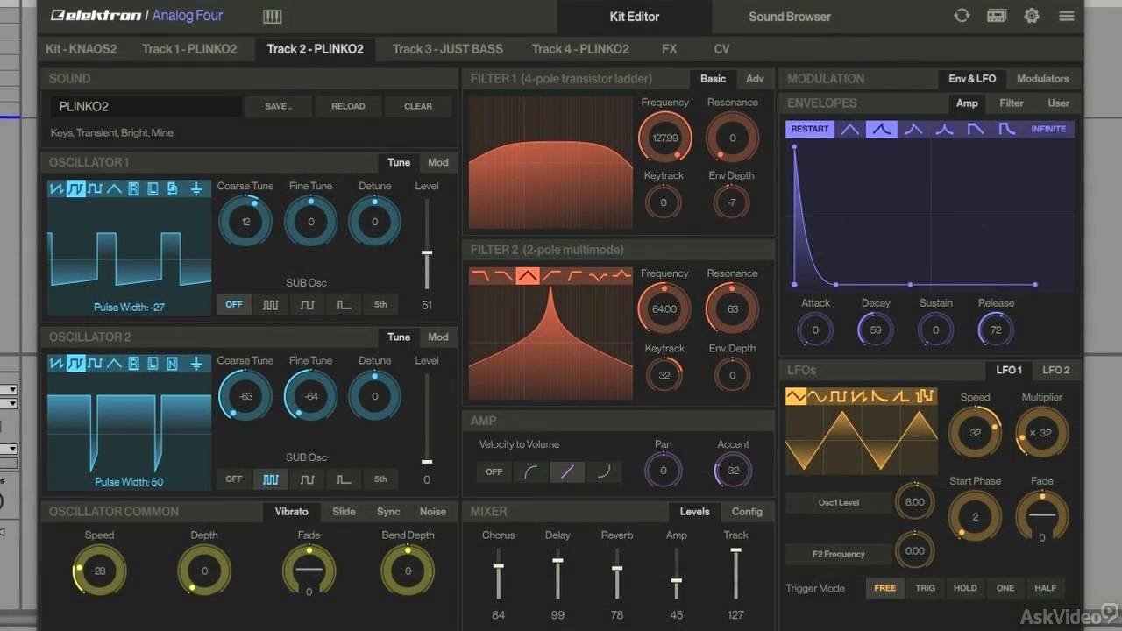Click the SAVE sound button

278,106
